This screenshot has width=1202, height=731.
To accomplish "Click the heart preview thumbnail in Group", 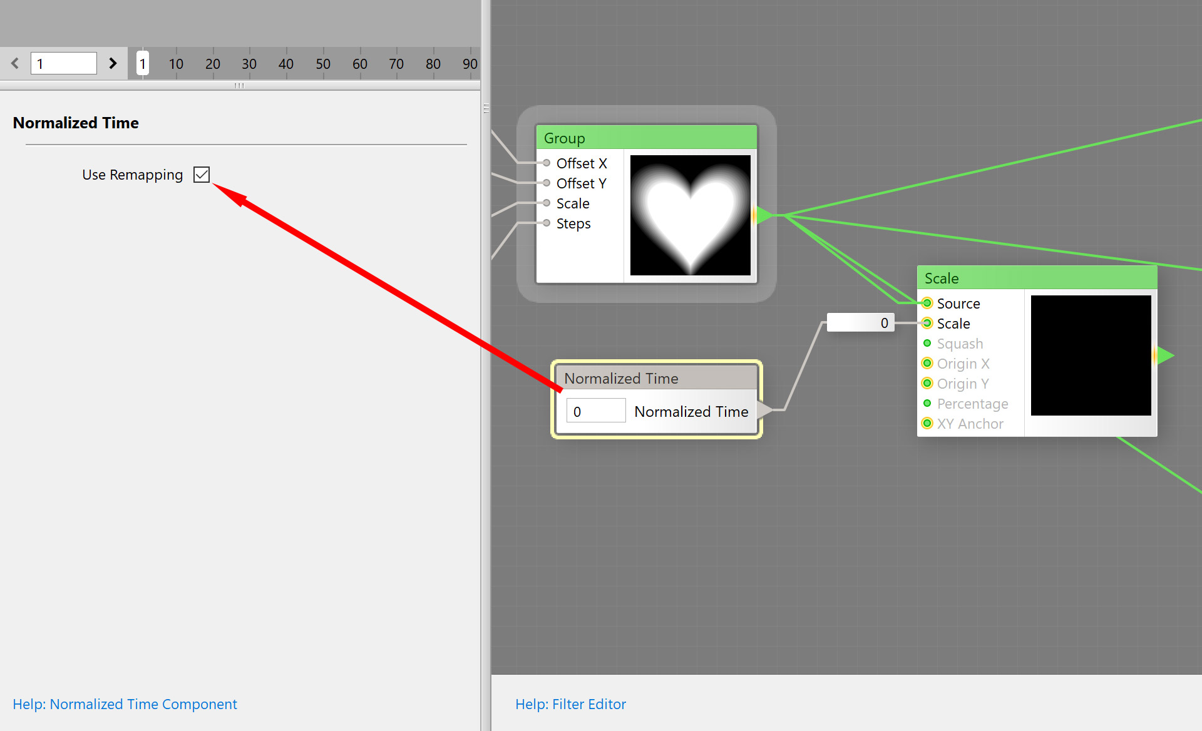I will pyautogui.click(x=690, y=215).
